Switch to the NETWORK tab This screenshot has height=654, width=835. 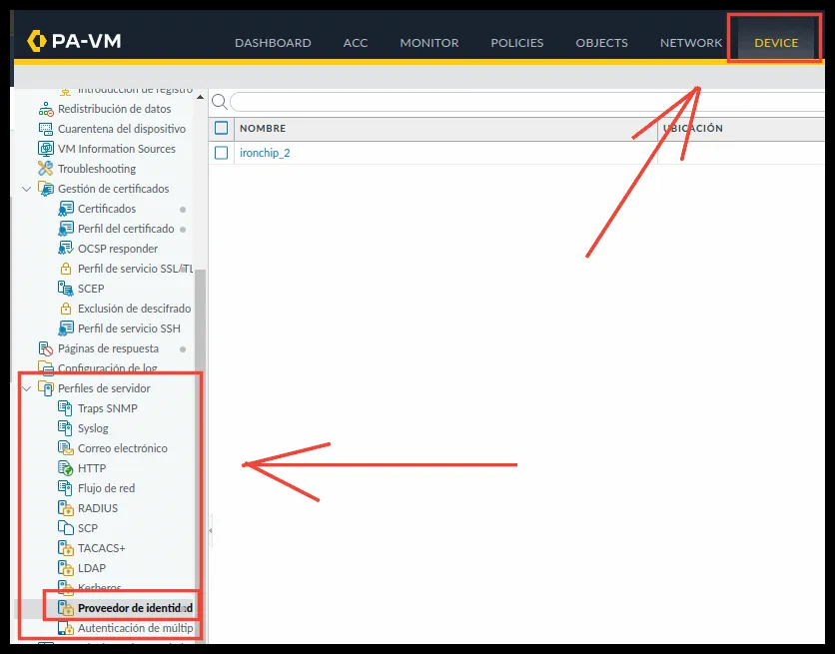pyautogui.click(x=691, y=43)
